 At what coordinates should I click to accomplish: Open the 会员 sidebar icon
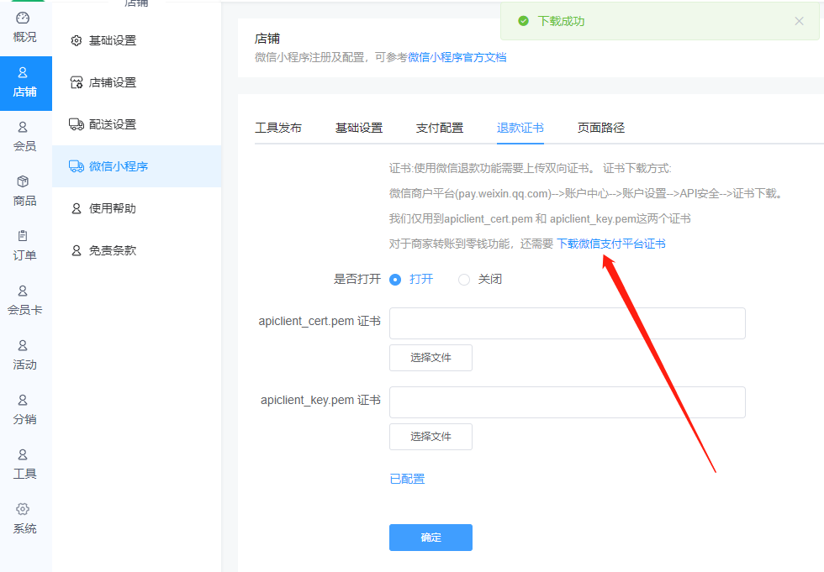click(23, 127)
